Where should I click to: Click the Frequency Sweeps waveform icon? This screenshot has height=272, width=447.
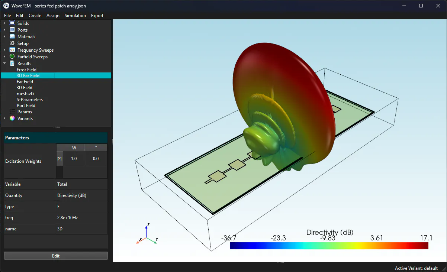pyautogui.click(x=12, y=50)
